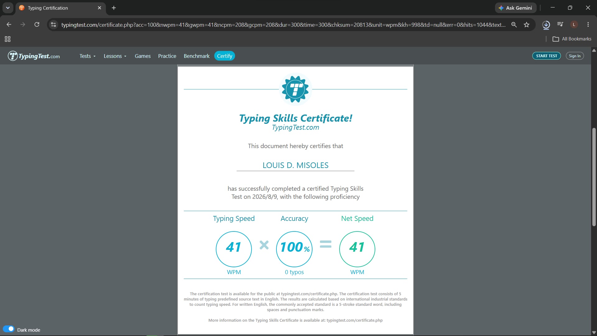The image size is (597, 336).
Task: Open Chrome downloads icon
Action: pyautogui.click(x=546, y=25)
